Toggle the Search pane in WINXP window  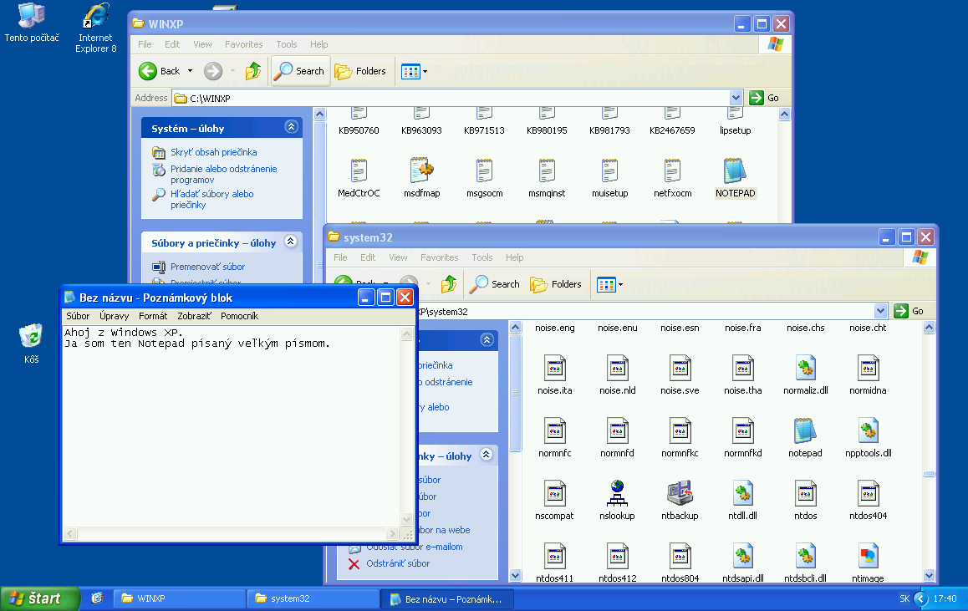pyautogui.click(x=300, y=71)
